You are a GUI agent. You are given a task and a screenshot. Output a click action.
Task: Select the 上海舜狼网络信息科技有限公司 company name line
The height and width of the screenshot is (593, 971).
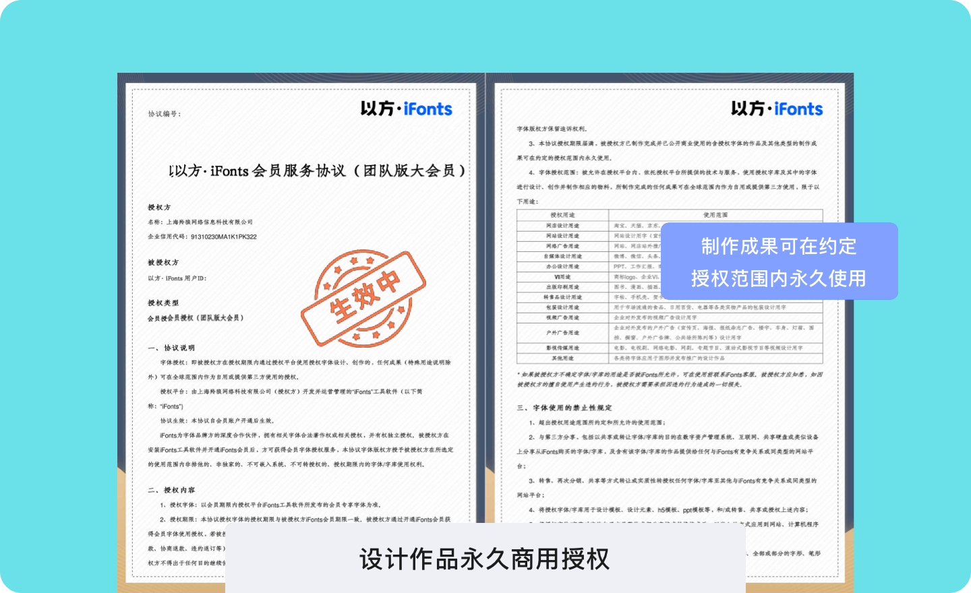pos(200,222)
